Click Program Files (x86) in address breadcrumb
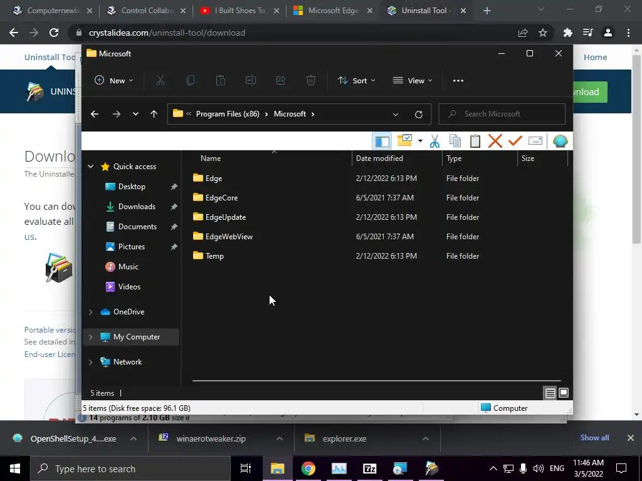Image resolution: width=642 pixels, height=481 pixels. pos(228,114)
